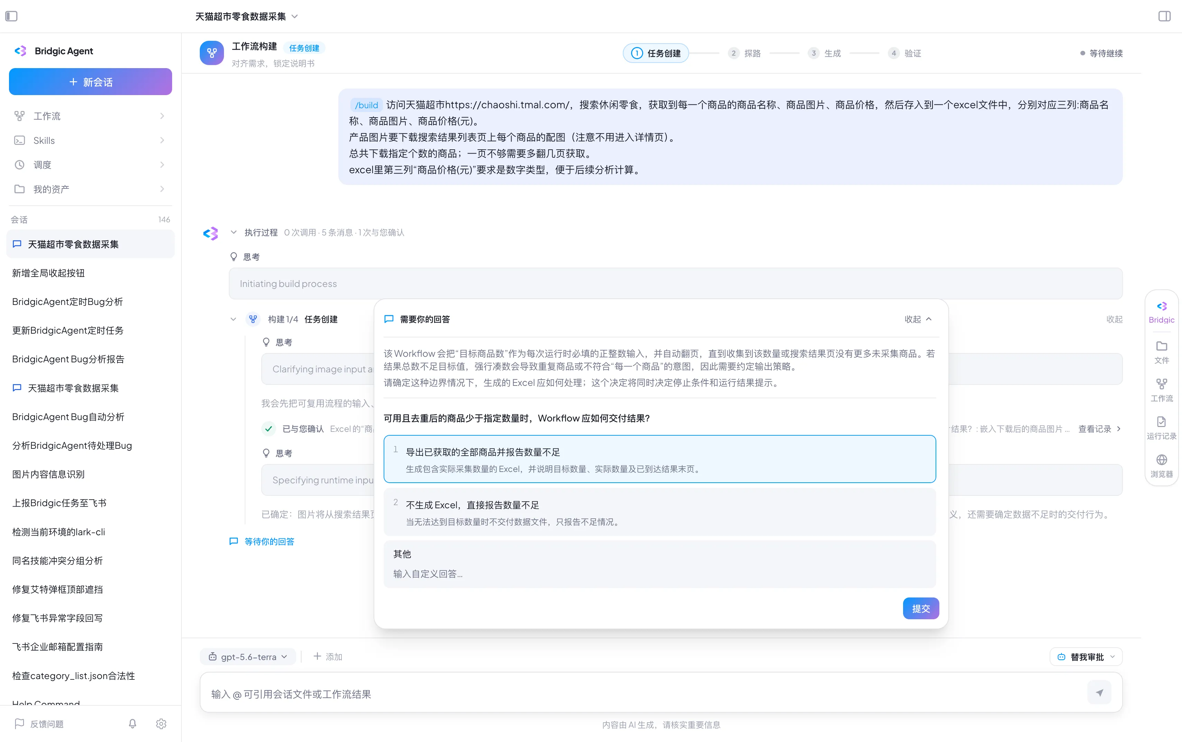Expand the Skills row chevron

point(162,140)
